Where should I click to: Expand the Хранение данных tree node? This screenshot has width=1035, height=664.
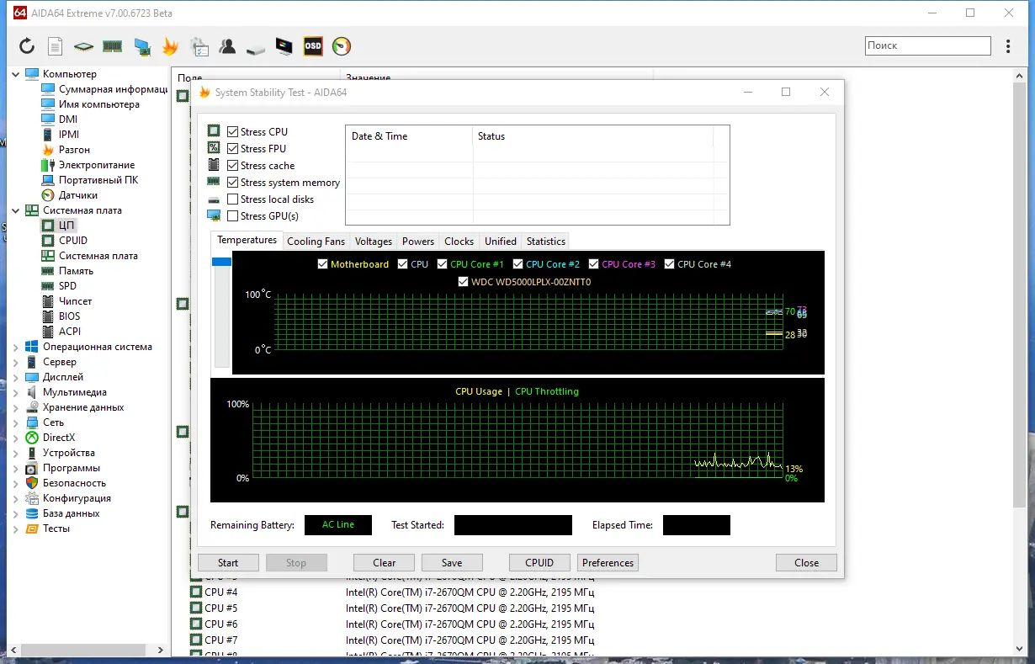click(16, 407)
